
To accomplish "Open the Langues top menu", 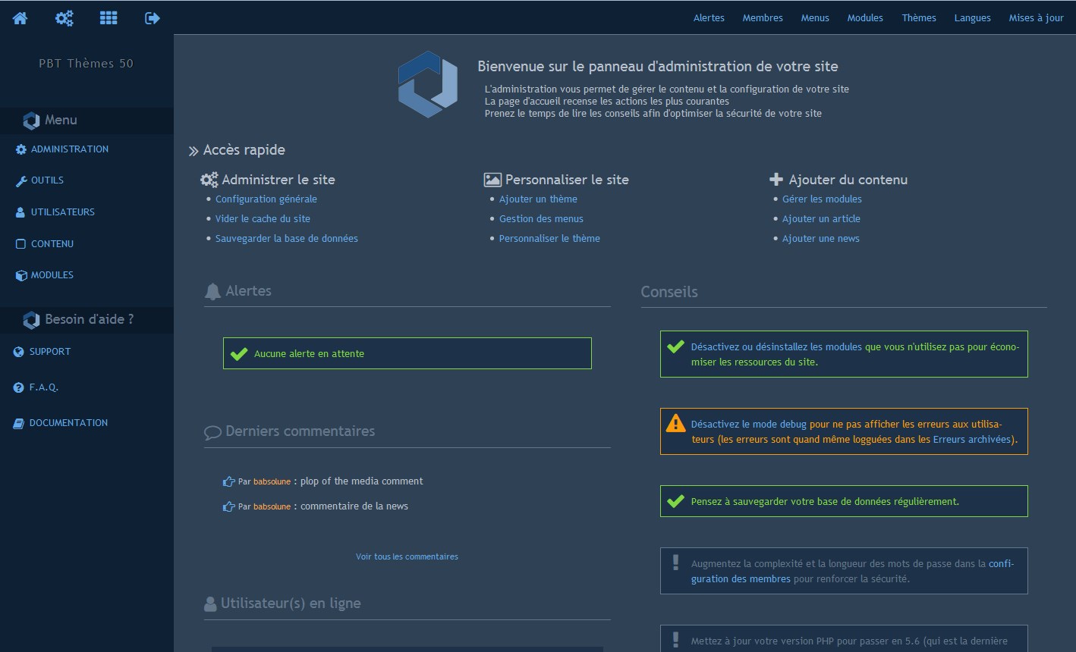I will point(973,18).
